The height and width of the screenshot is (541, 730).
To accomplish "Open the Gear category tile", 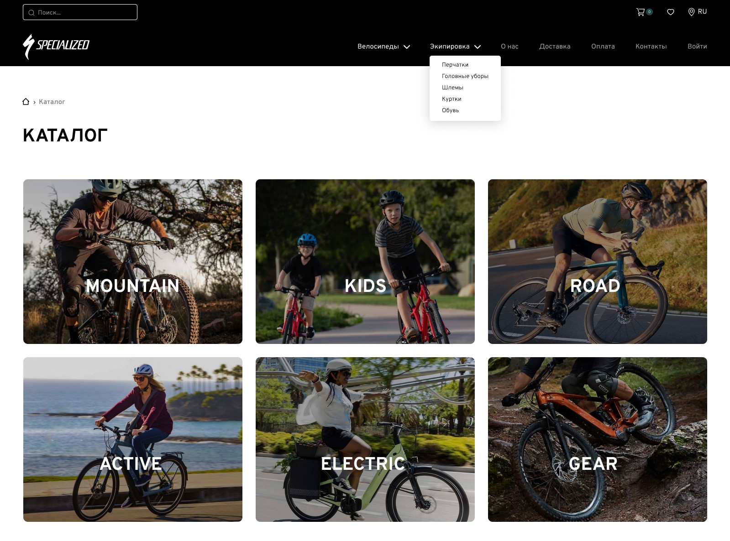I will (598, 439).
